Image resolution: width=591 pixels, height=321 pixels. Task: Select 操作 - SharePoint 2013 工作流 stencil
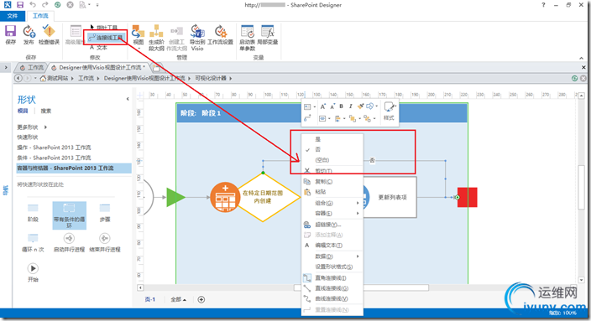[x=54, y=148]
